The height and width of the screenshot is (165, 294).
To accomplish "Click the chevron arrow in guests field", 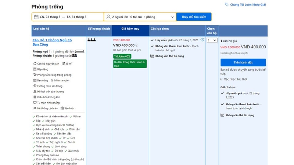I will tap(172, 17).
